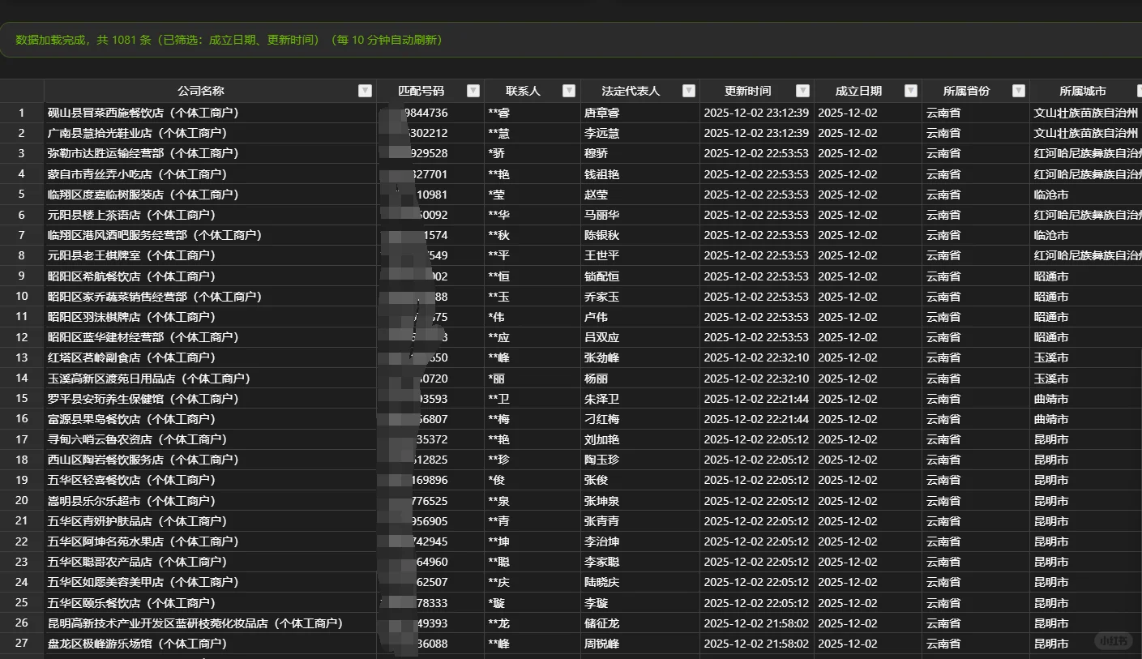Open the 法定代表人 column filter dropdown
Screen dimensions: 1142x659
pos(689,91)
